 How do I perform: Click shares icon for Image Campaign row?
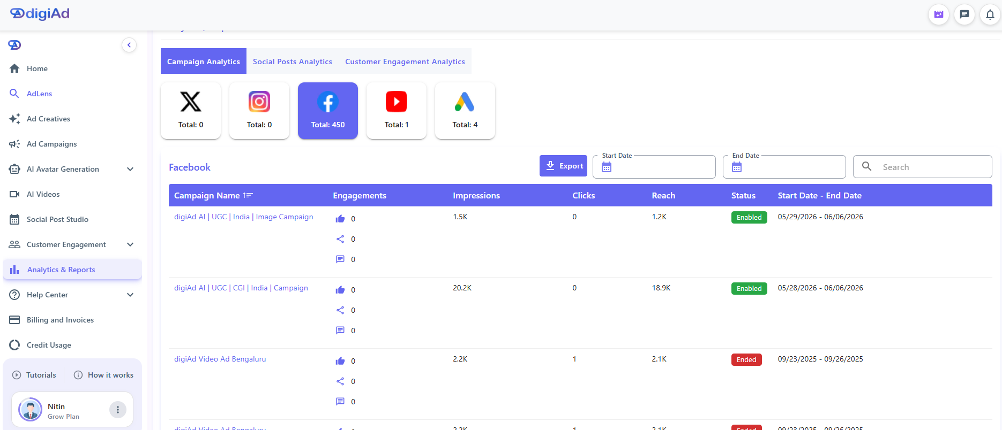point(340,239)
